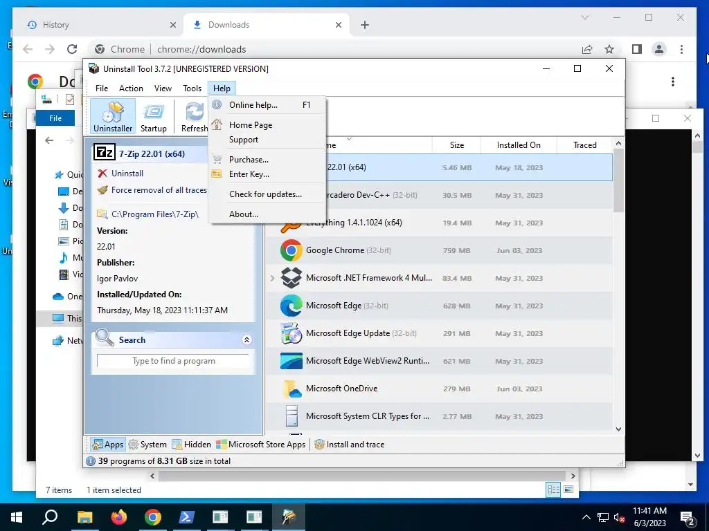This screenshot has width=709, height=531.
Task: Click the Search magnifier icon
Action: point(105,337)
